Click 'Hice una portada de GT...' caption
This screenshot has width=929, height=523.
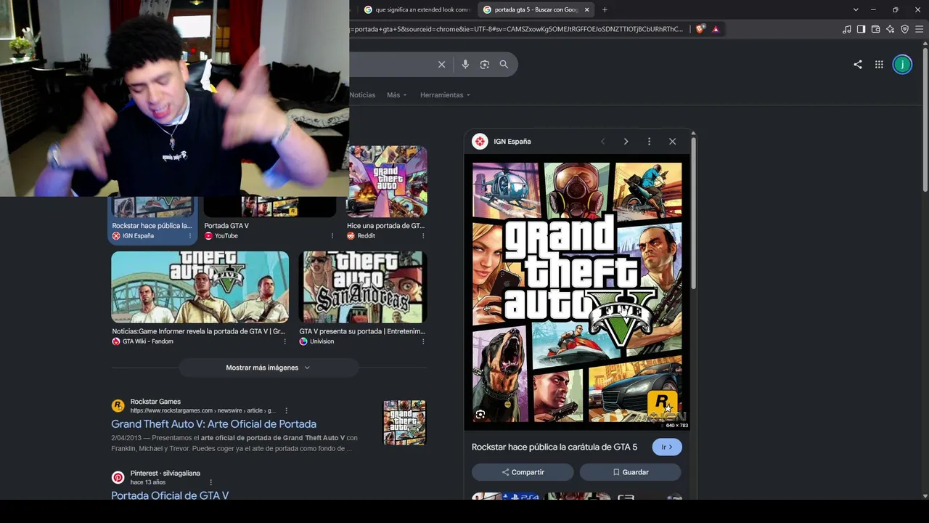[x=385, y=226]
